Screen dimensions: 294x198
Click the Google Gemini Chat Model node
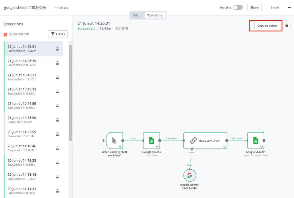tap(189, 175)
